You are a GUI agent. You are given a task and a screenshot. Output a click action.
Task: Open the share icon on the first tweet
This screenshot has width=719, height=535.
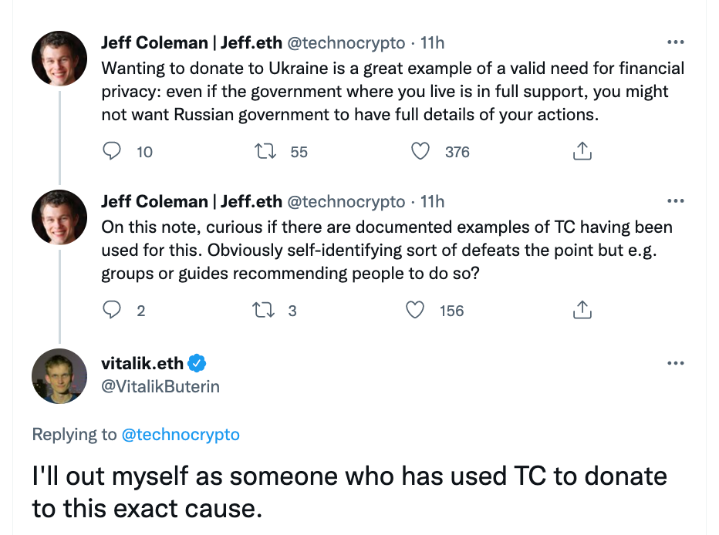pos(582,152)
